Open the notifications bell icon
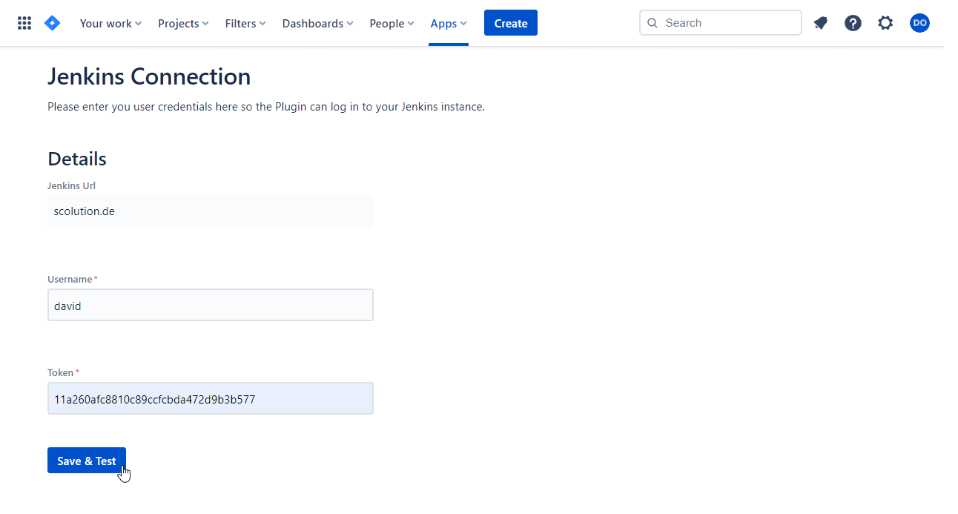The width and height of the screenshot is (958, 514). [x=820, y=23]
